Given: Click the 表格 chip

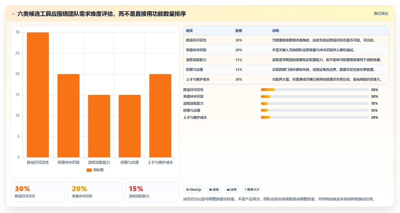Looking at the screenshot, I should coord(214,189).
